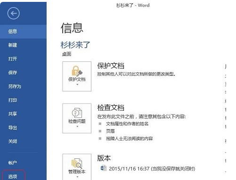Click the 版本 section heading
Image resolution: width=236 pixels, height=180 pixels.
pyautogui.click(x=104, y=158)
